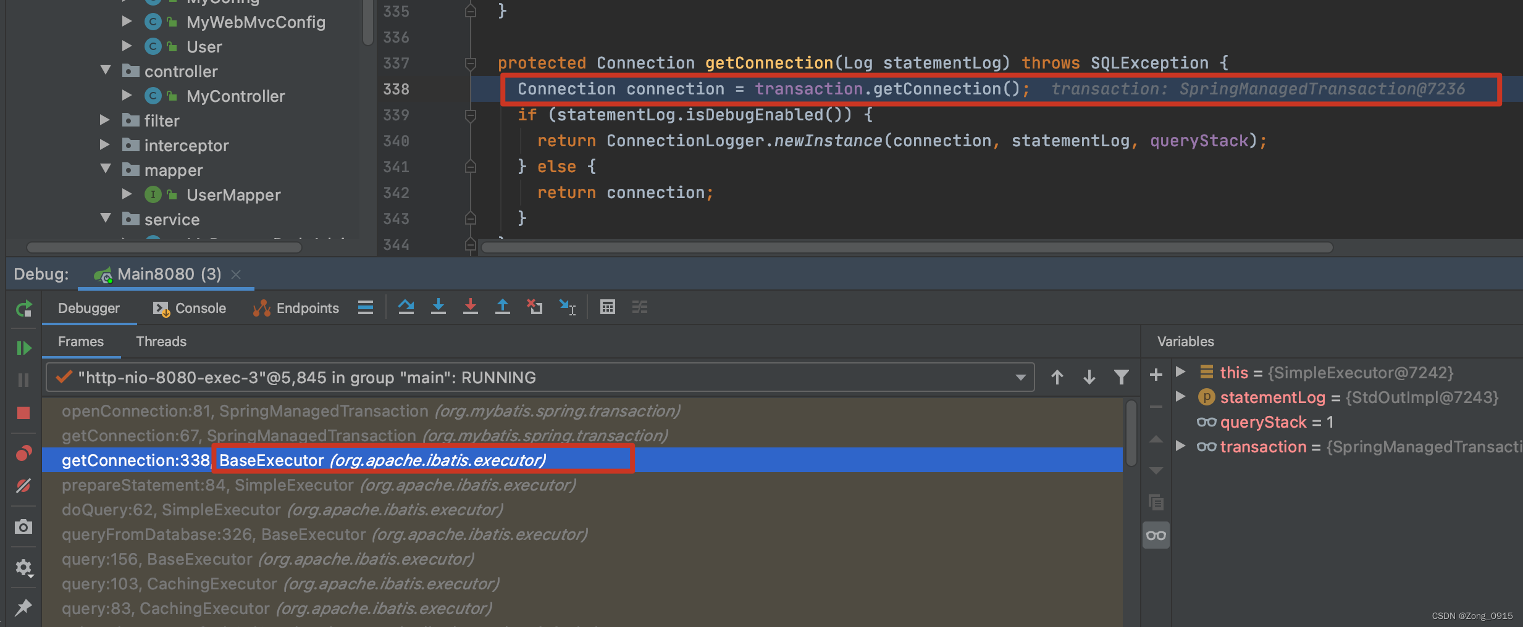
Task: Expand the transaction variable
Action: click(1180, 446)
